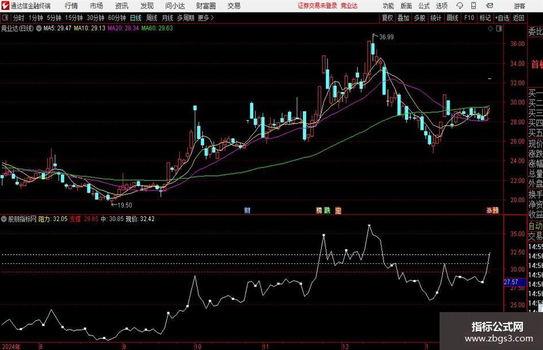This screenshot has width=543, height=350.
Task: Open dropdown beside 竞业达(日线) title
Action: pyautogui.click(x=39, y=28)
